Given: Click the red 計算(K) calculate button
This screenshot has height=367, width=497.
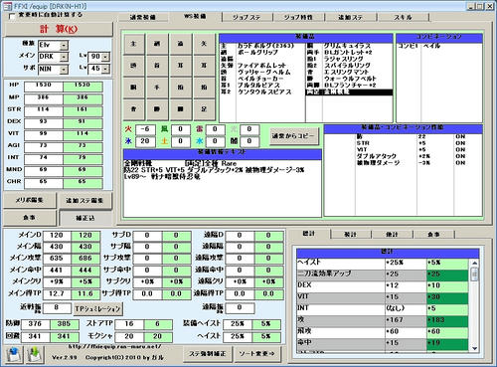Looking at the screenshot, I should point(59,29).
